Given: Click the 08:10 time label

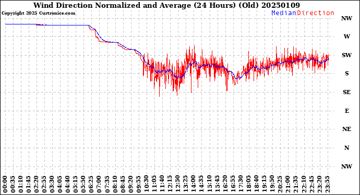Looking at the screenshot, I should coord(115,185).
